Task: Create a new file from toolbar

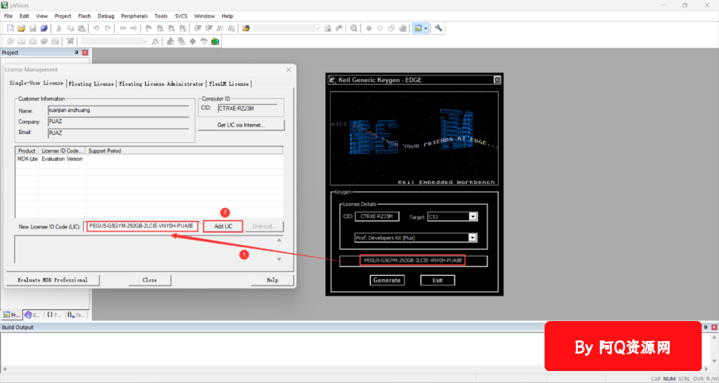Action: pos(10,29)
